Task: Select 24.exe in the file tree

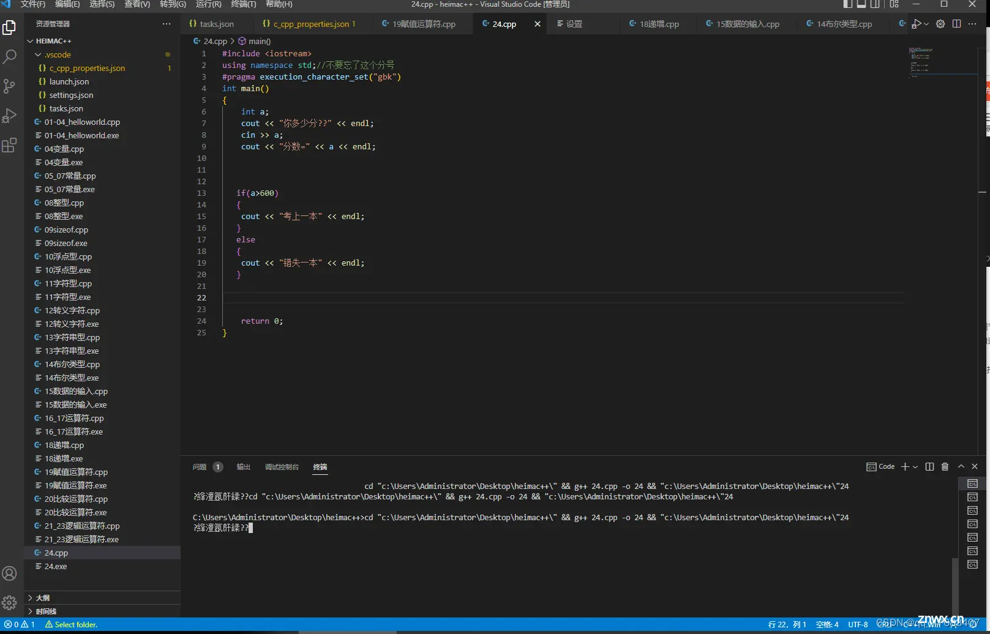Action: tap(102, 566)
